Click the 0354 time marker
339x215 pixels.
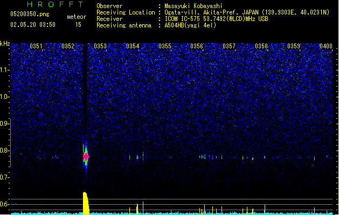point(133,46)
